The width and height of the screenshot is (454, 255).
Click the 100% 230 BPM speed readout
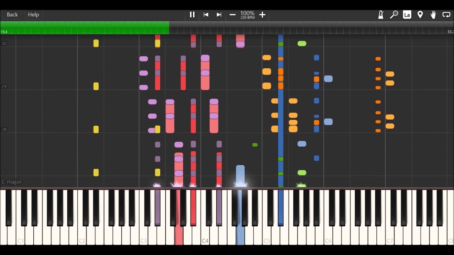coord(248,15)
